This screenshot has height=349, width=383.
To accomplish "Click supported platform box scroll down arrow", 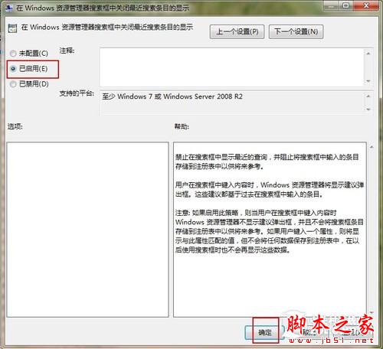I will [368, 109].
